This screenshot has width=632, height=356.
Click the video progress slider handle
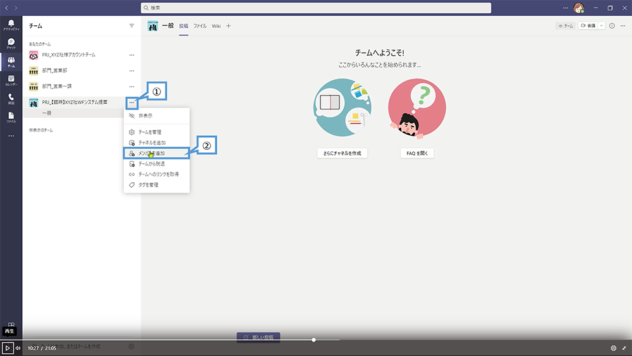[x=313, y=340]
